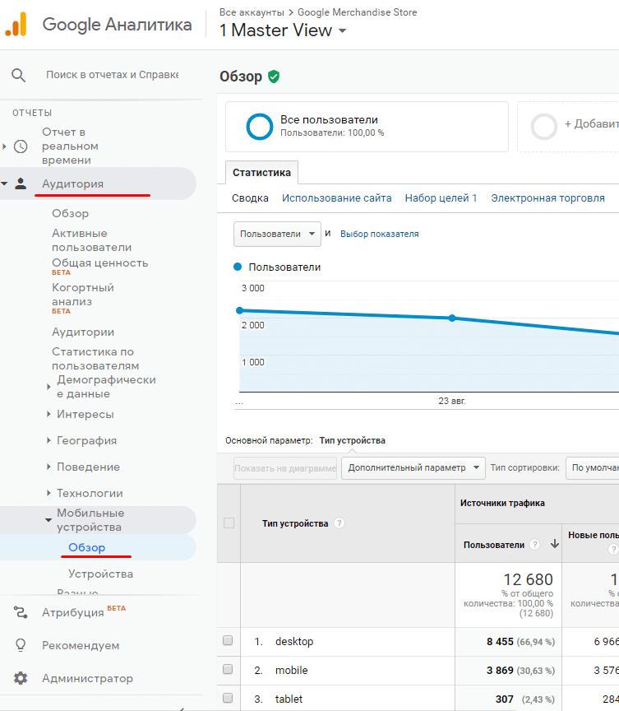Click Выбор показателя link
This screenshot has width=619, height=711.
[380, 234]
